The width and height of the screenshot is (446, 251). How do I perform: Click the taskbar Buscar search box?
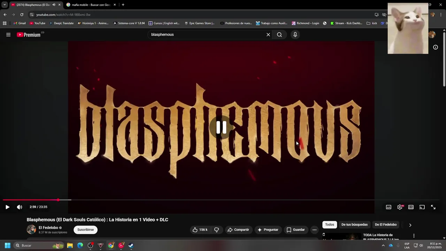39,245
